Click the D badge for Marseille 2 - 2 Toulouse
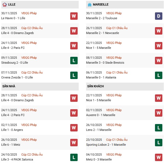This screenshot has height=163, width=164. coord(159,16)
